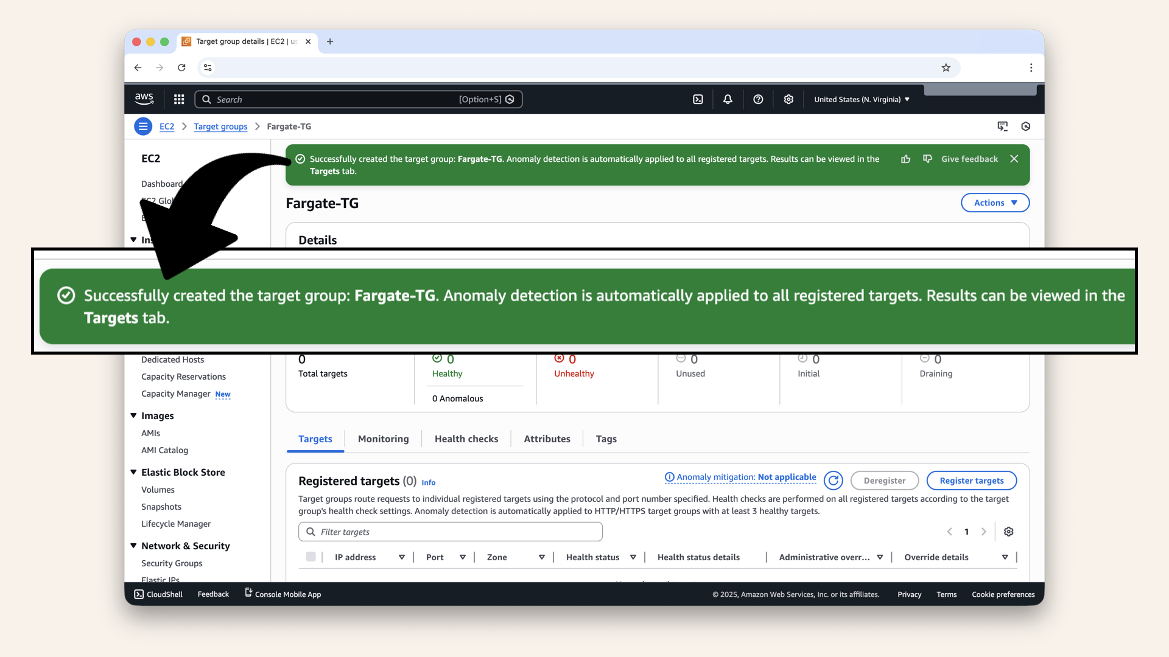Open table preferences gear icon
The height and width of the screenshot is (657, 1169).
tap(1009, 532)
